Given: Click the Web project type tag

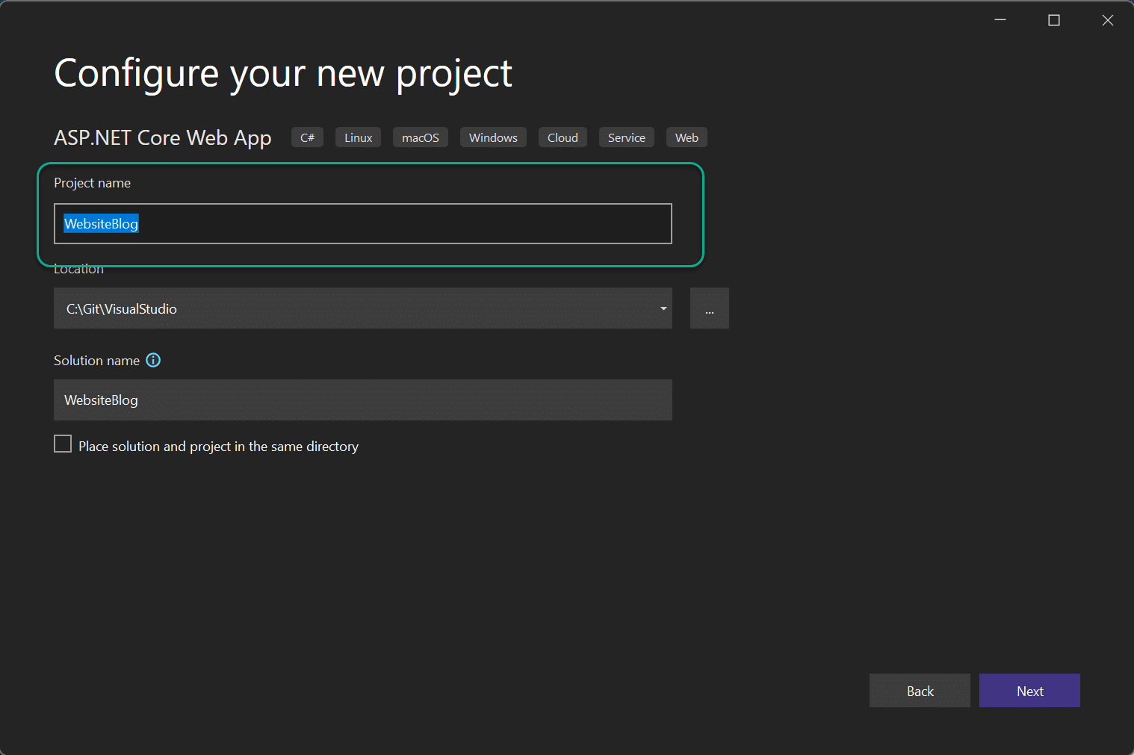Looking at the screenshot, I should (687, 137).
